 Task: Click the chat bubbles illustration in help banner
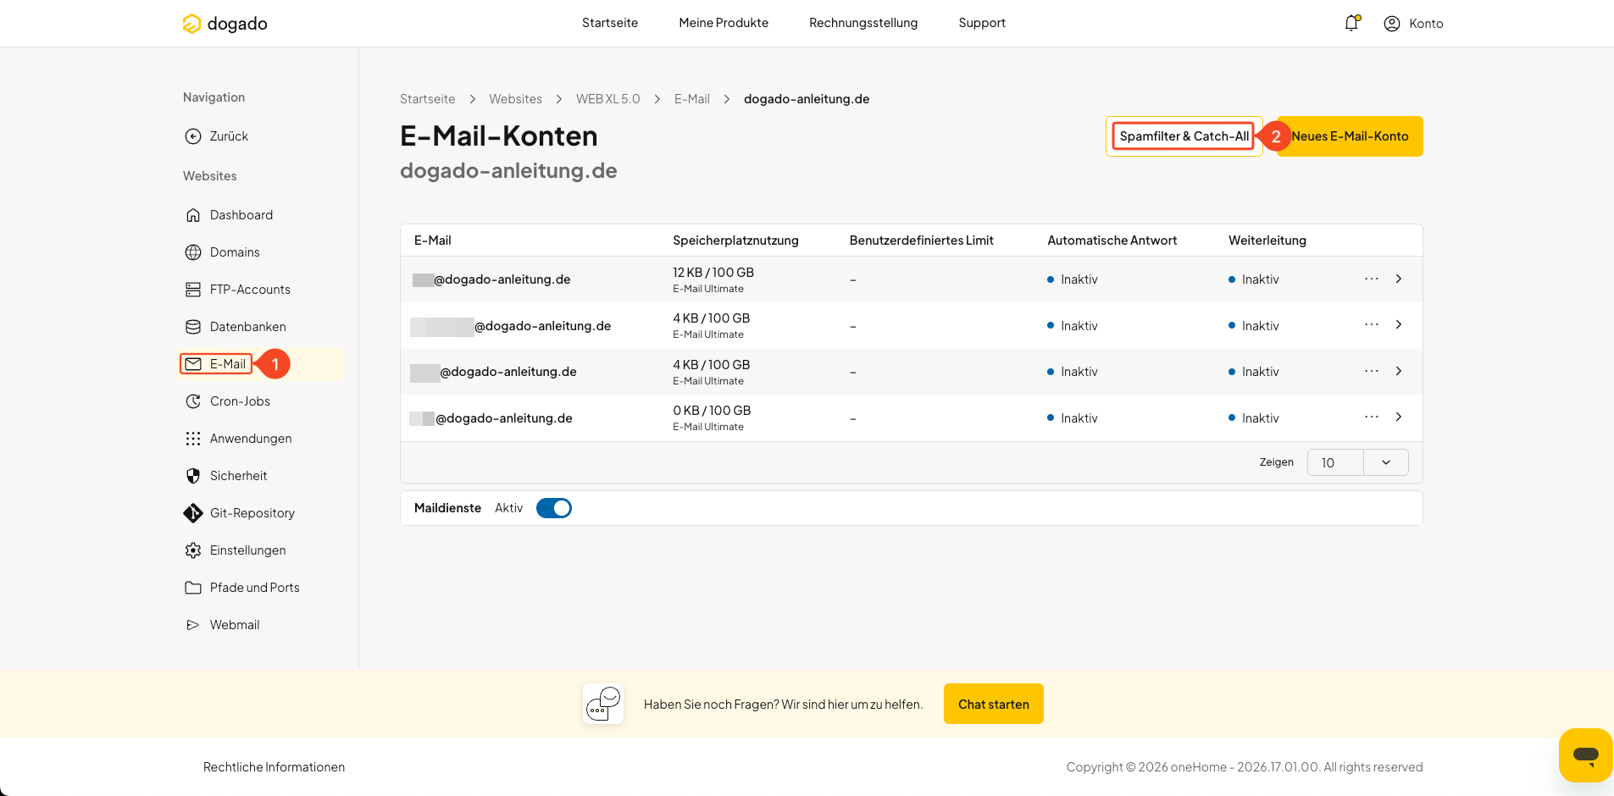pyautogui.click(x=603, y=704)
